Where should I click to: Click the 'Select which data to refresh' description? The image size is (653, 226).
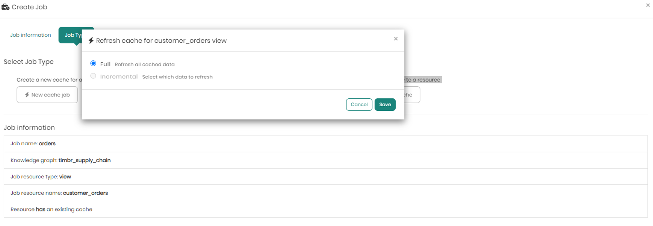click(177, 77)
